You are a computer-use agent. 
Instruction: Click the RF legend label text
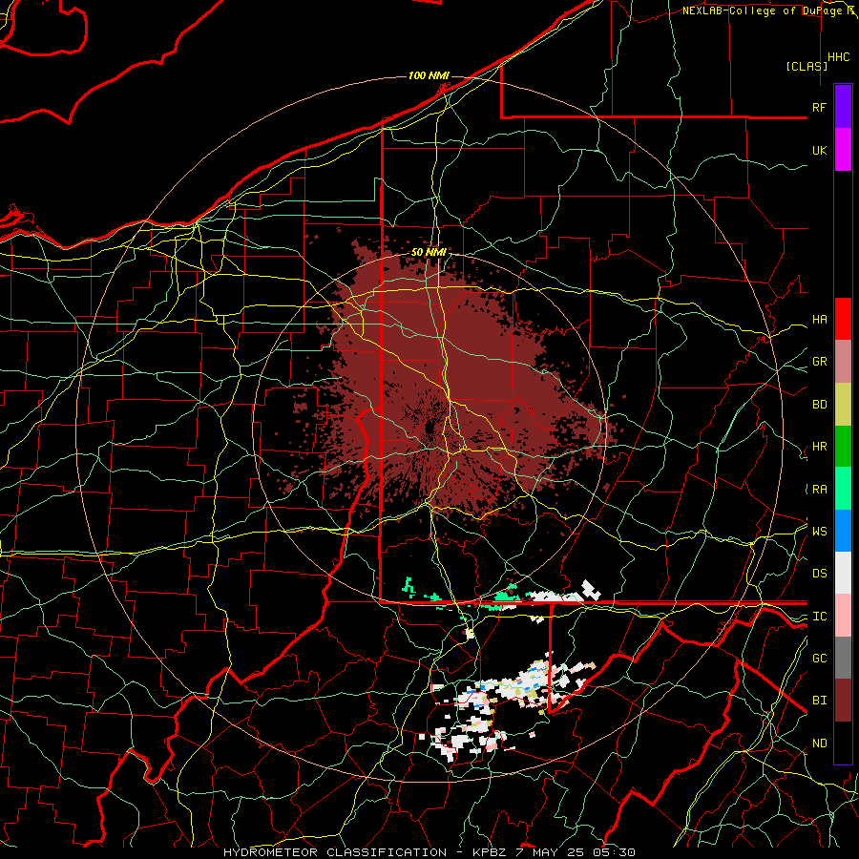819,107
